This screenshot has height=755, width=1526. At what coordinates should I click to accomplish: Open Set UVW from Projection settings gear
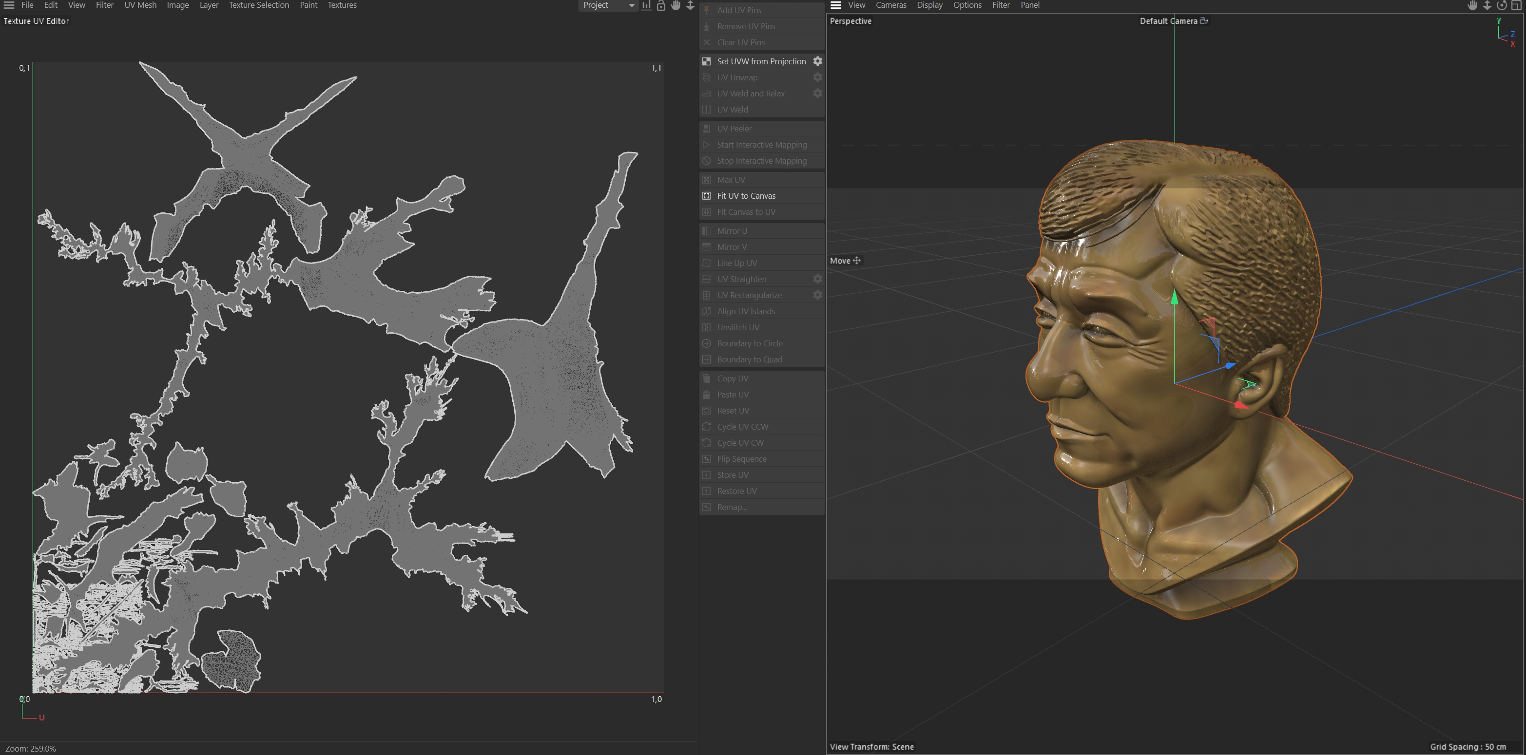pyautogui.click(x=817, y=61)
